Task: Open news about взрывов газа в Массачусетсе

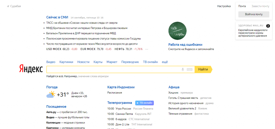Action: [x=92, y=44]
